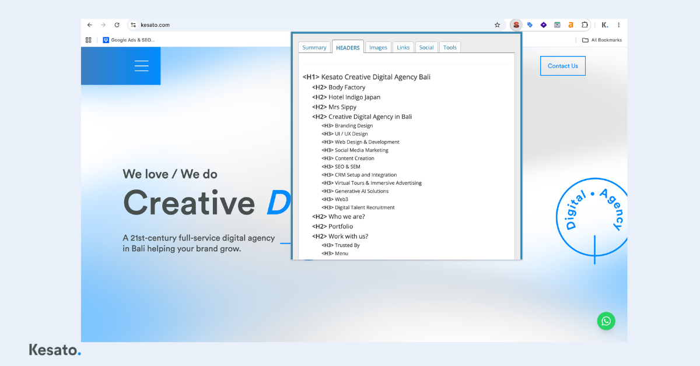Screen dimensions: 700x366
Task: Select H3 'Virtual Tours & Immersive Advertising'
Action: [372, 183]
